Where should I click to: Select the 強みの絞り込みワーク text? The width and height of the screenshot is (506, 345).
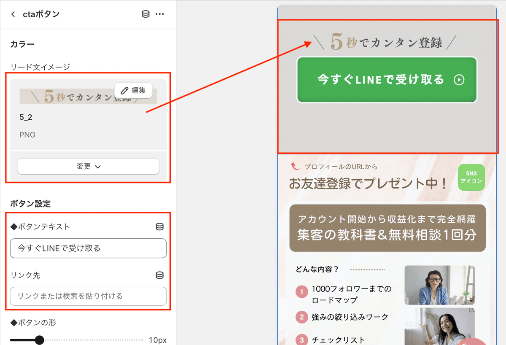pos(350,317)
